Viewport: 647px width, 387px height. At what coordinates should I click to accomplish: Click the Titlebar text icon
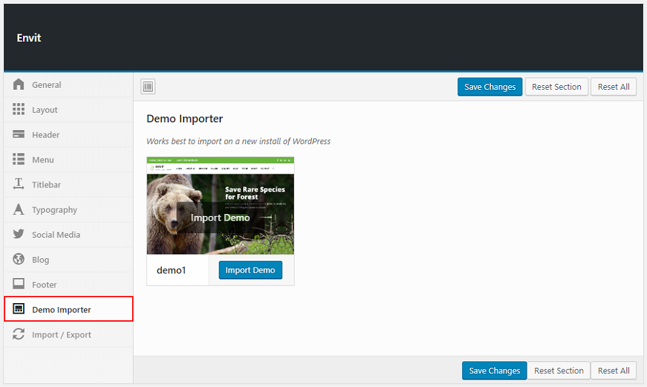(19, 185)
